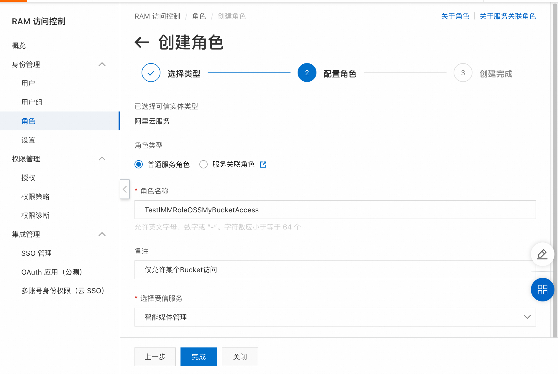Image resolution: width=558 pixels, height=374 pixels.
Task: Click into the 角色名称 input field
Action: (335, 210)
